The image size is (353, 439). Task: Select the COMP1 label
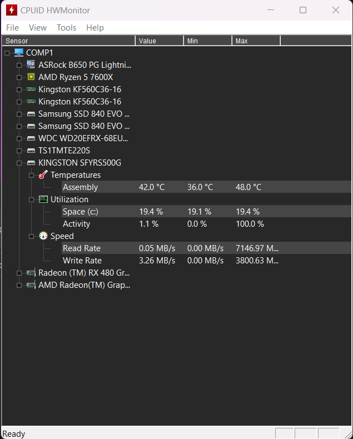pos(39,53)
